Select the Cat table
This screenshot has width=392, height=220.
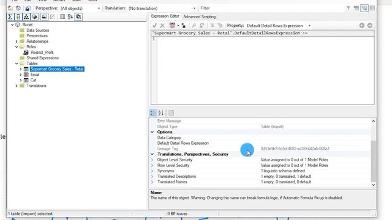(33, 80)
